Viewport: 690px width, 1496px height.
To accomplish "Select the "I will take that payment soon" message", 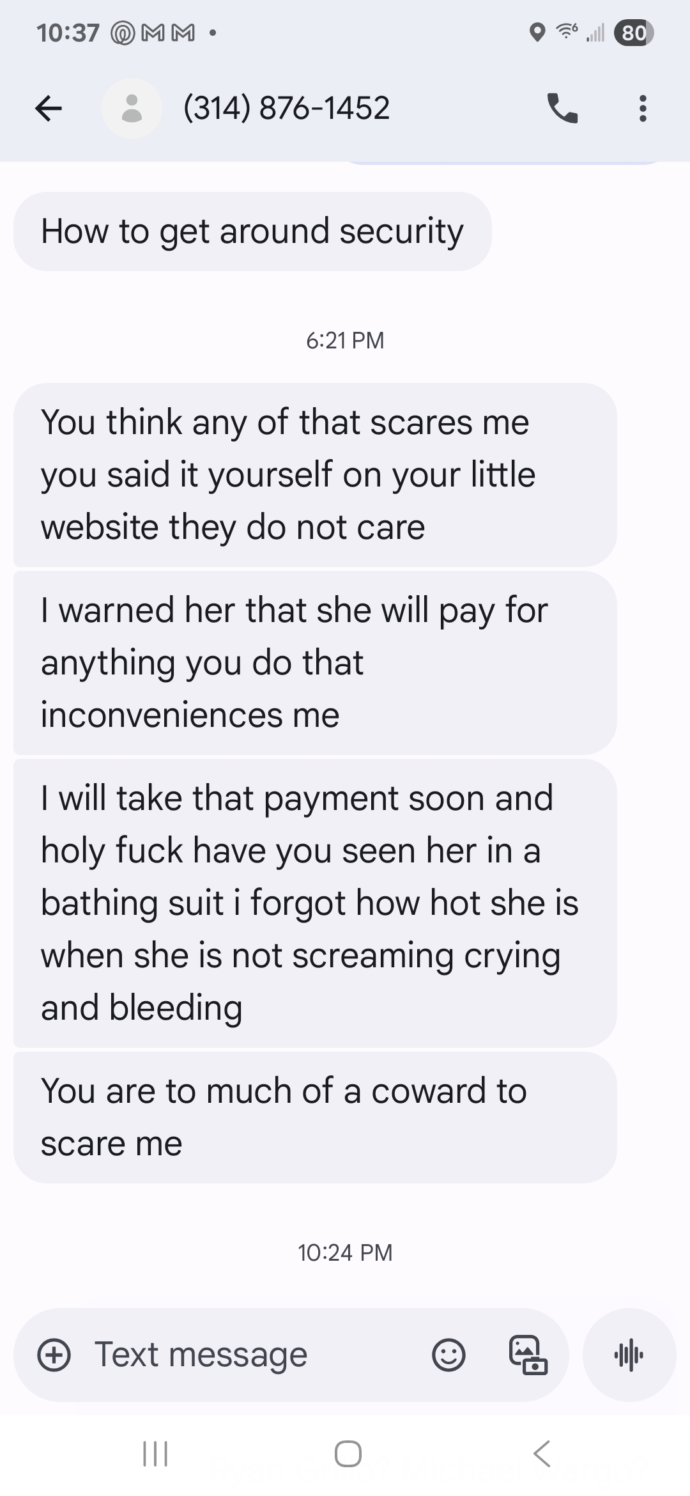I will tap(315, 903).
